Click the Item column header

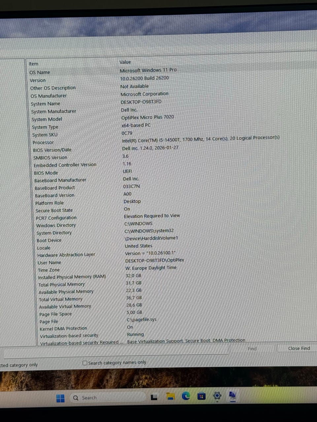click(x=34, y=64)
